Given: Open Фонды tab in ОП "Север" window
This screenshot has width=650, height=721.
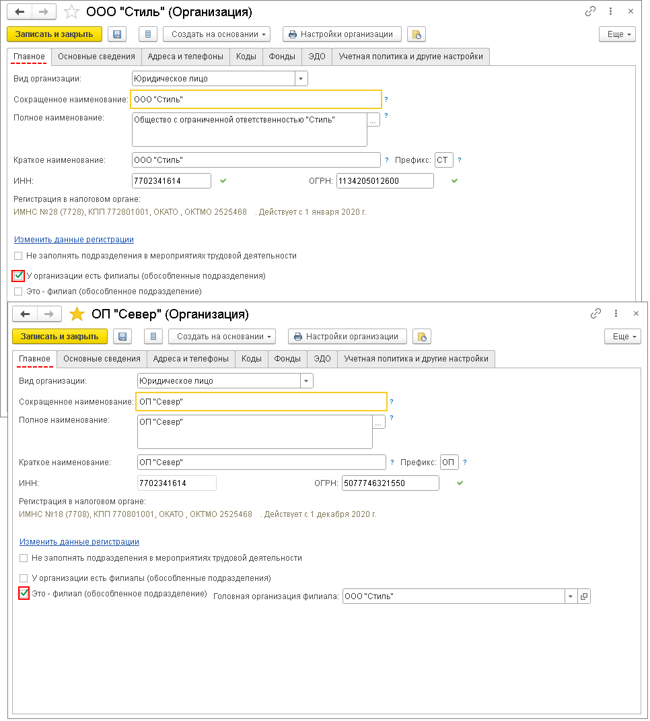Looking at the screenshot, I should [287, 359].
